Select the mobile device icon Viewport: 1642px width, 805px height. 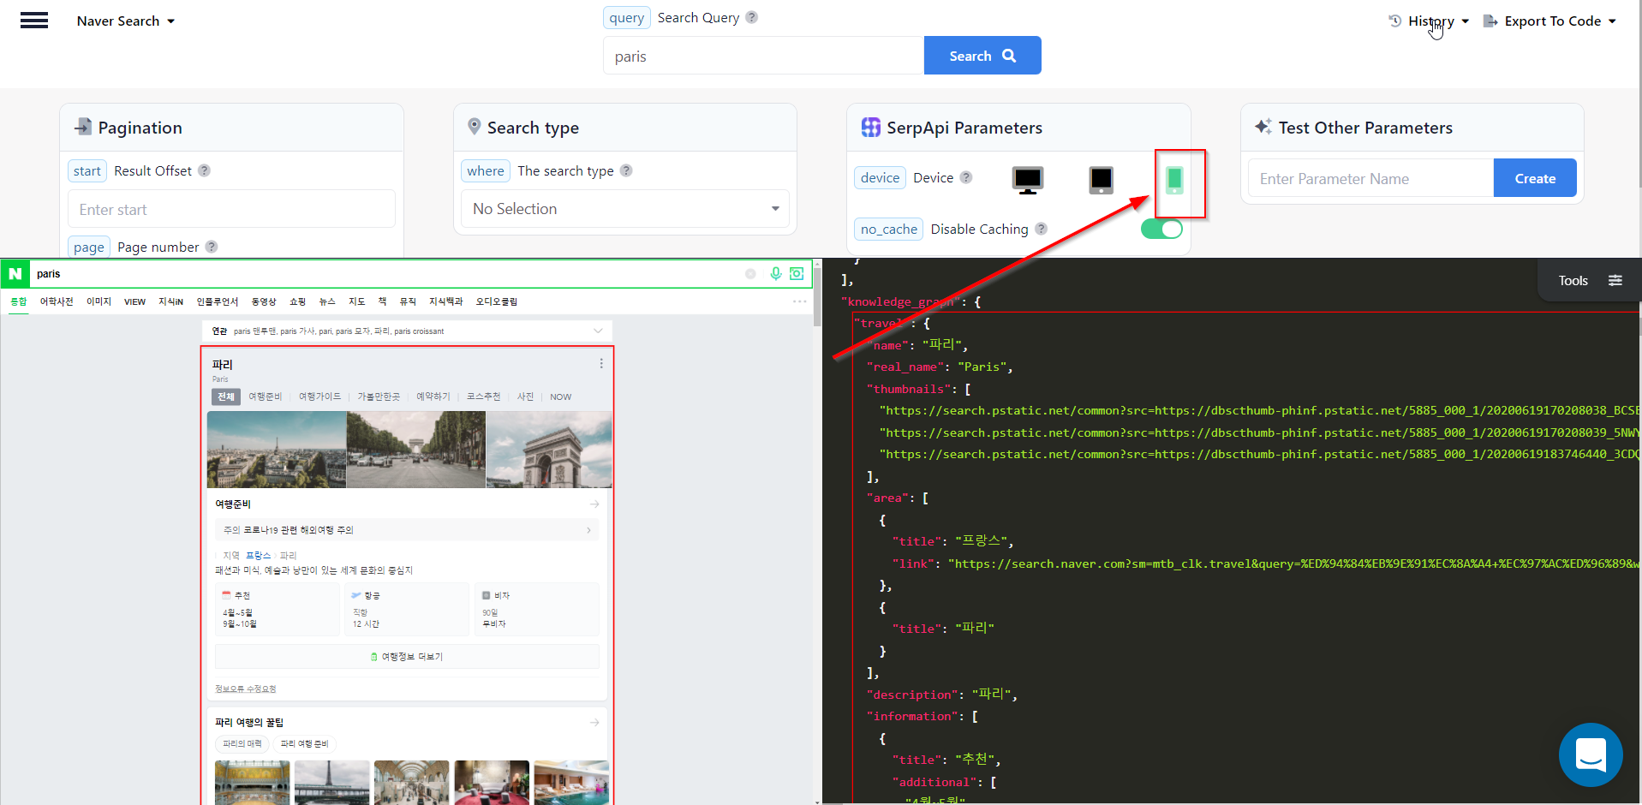coord(1174,180)
